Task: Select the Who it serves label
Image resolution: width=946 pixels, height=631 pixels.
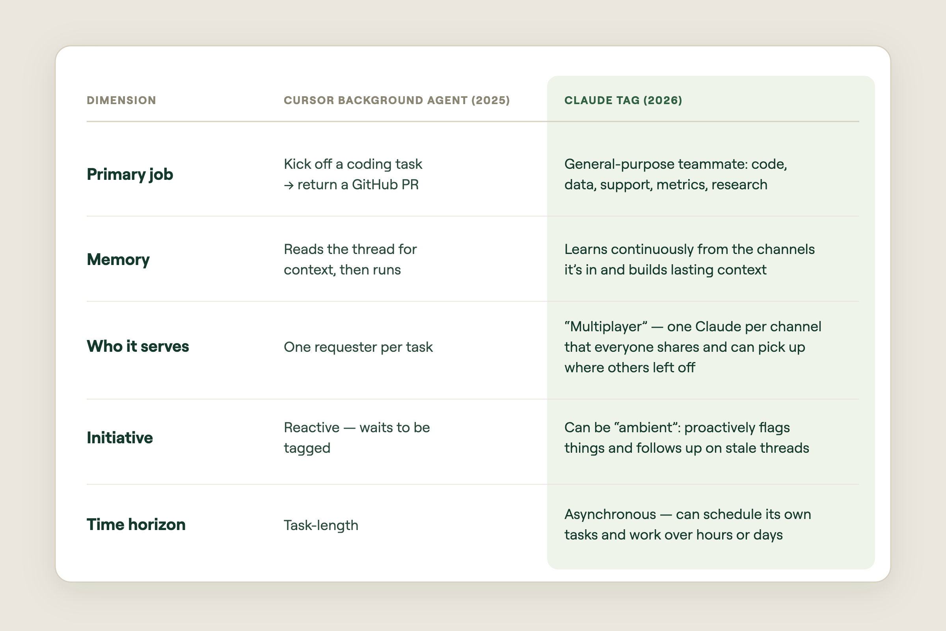Action: [x=138, y=346]
